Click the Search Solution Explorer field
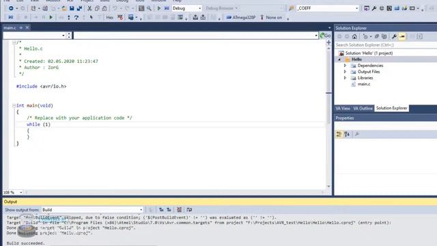 tap(386, 45)
